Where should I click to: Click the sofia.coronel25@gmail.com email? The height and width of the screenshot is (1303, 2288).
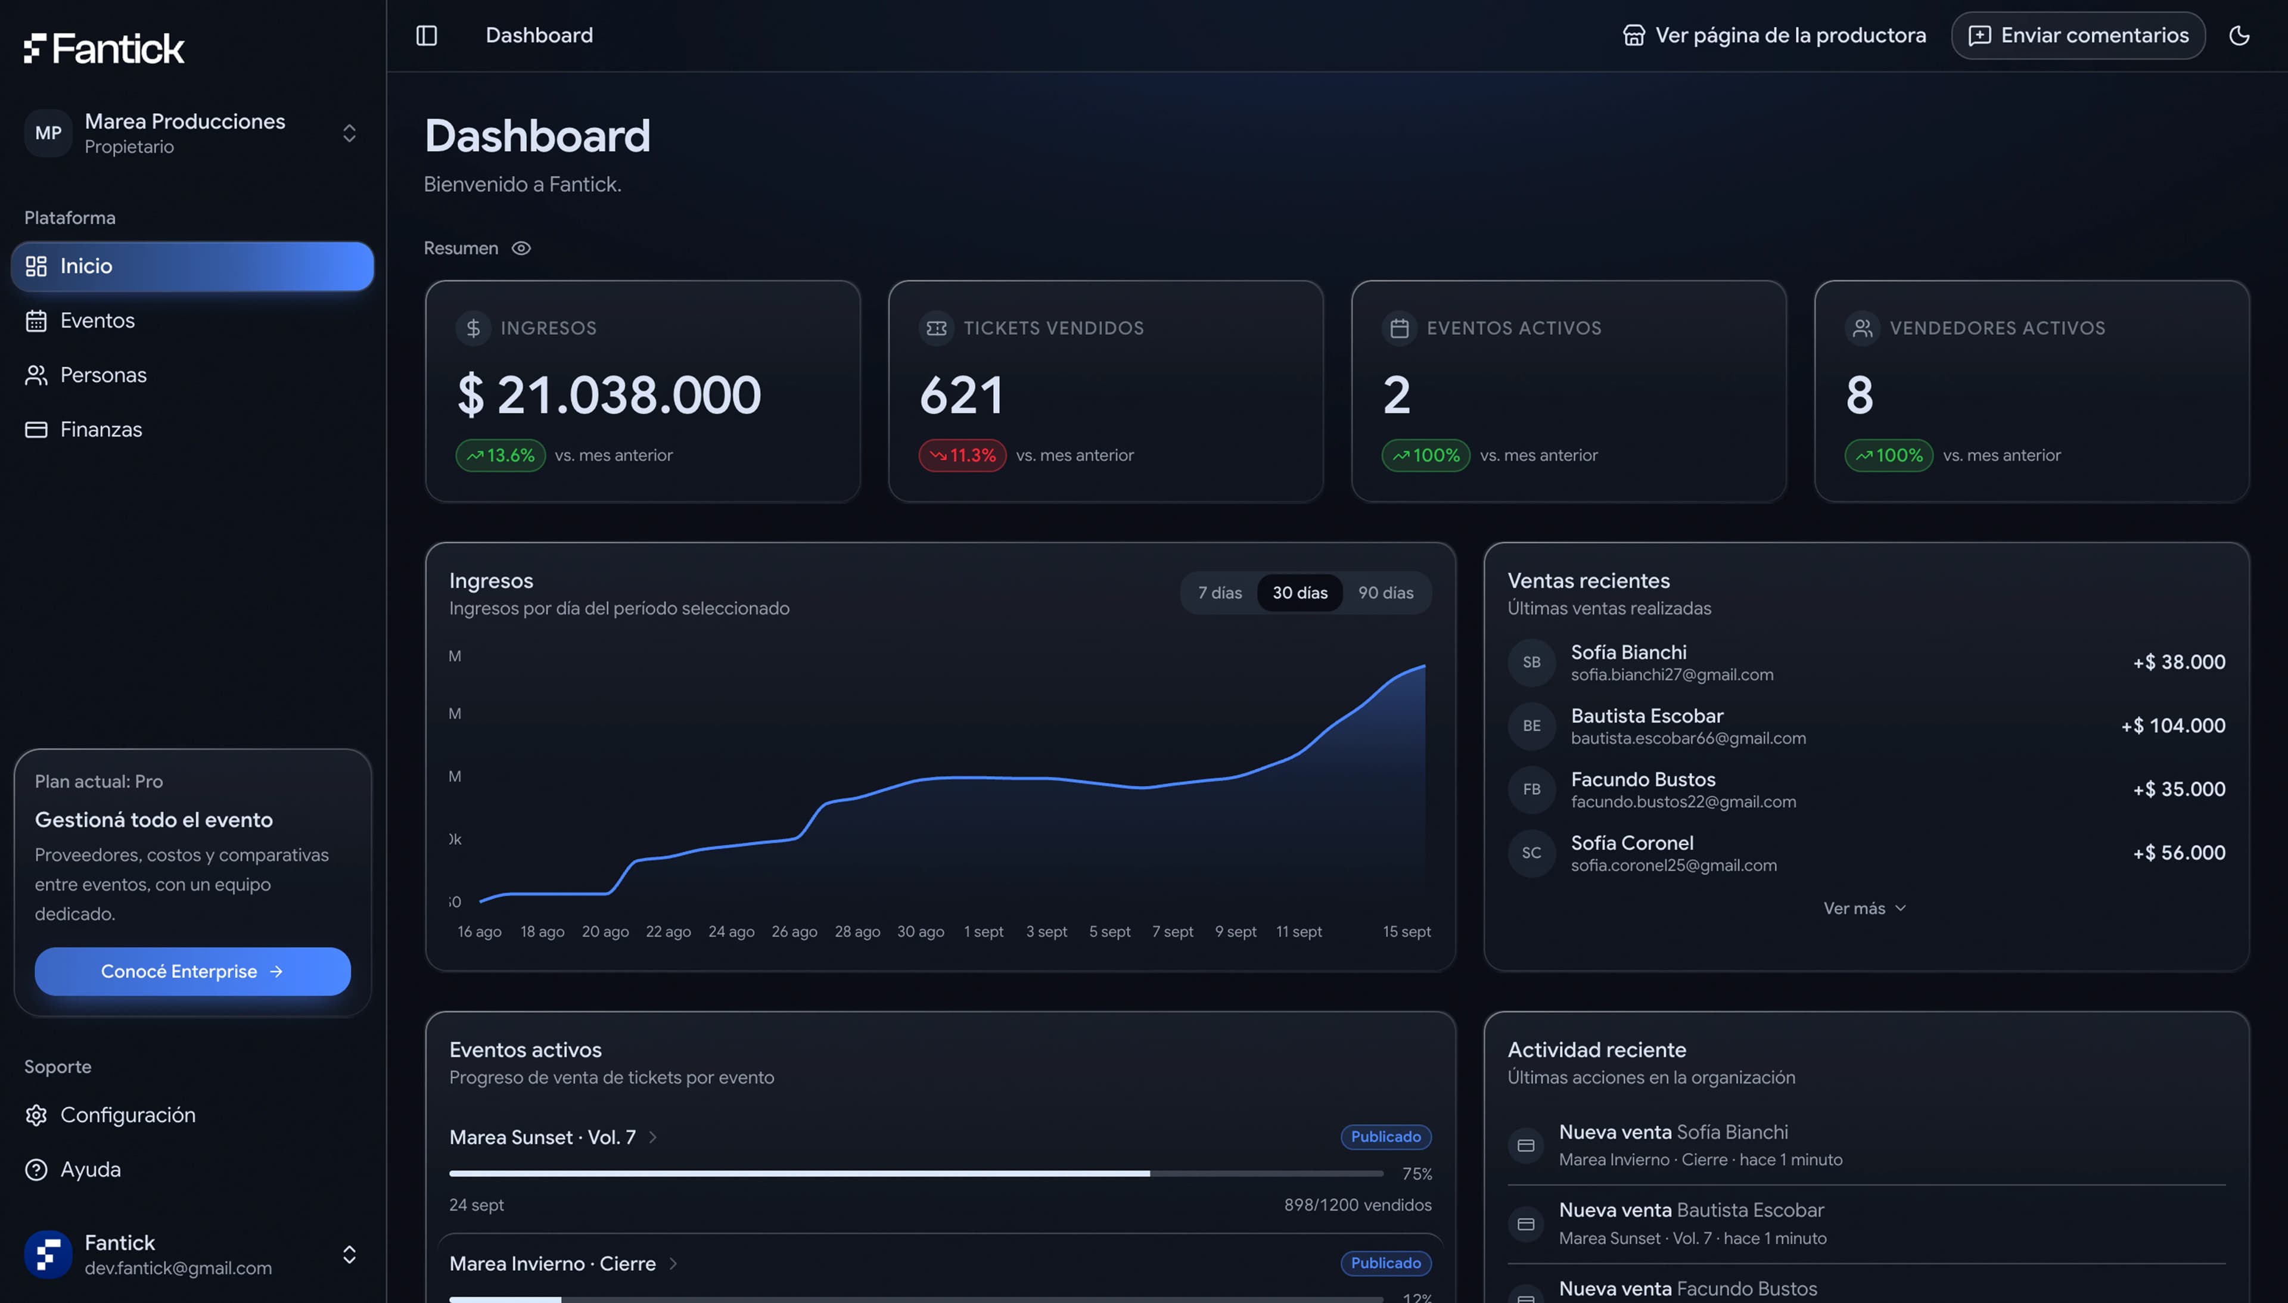coord(1673,866)
